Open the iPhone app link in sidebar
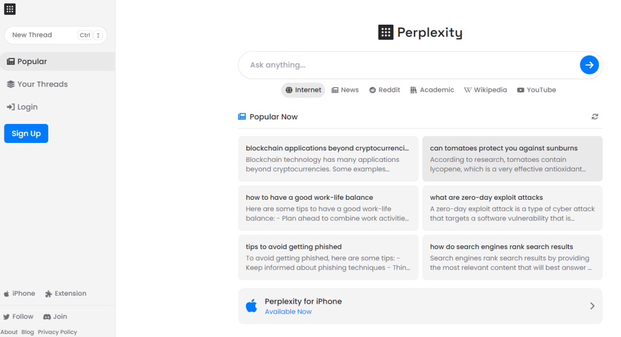621x337 pixels. point(20,293)
